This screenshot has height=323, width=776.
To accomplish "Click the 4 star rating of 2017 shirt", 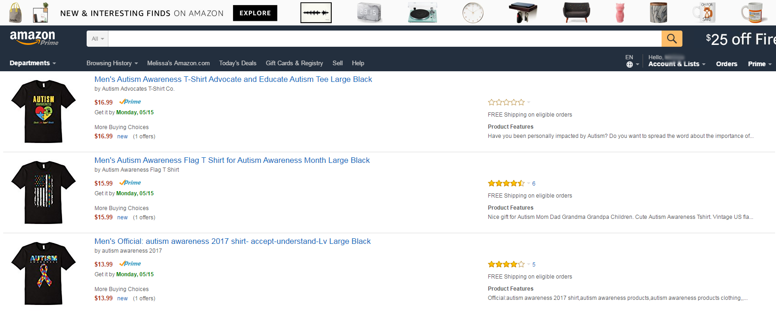I will (506, 264).
